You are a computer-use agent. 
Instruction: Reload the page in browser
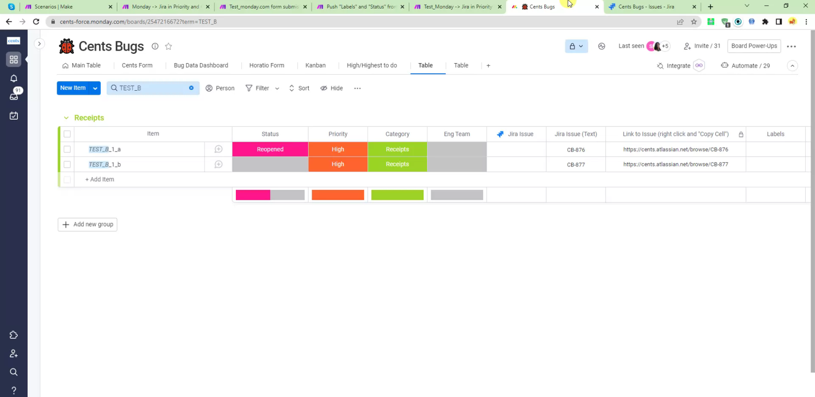tap(36, 21)
